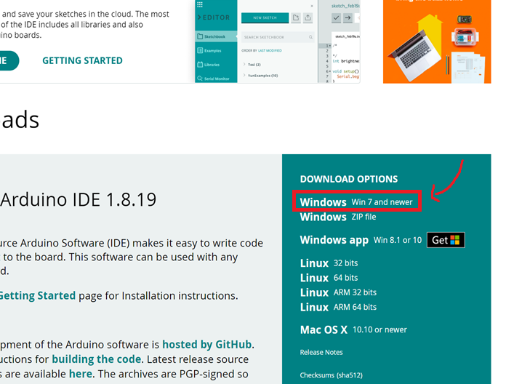Viewport: 522px width, 384px height.
Task: Open the hosted by GitHub link
Action: coord(206,345)
